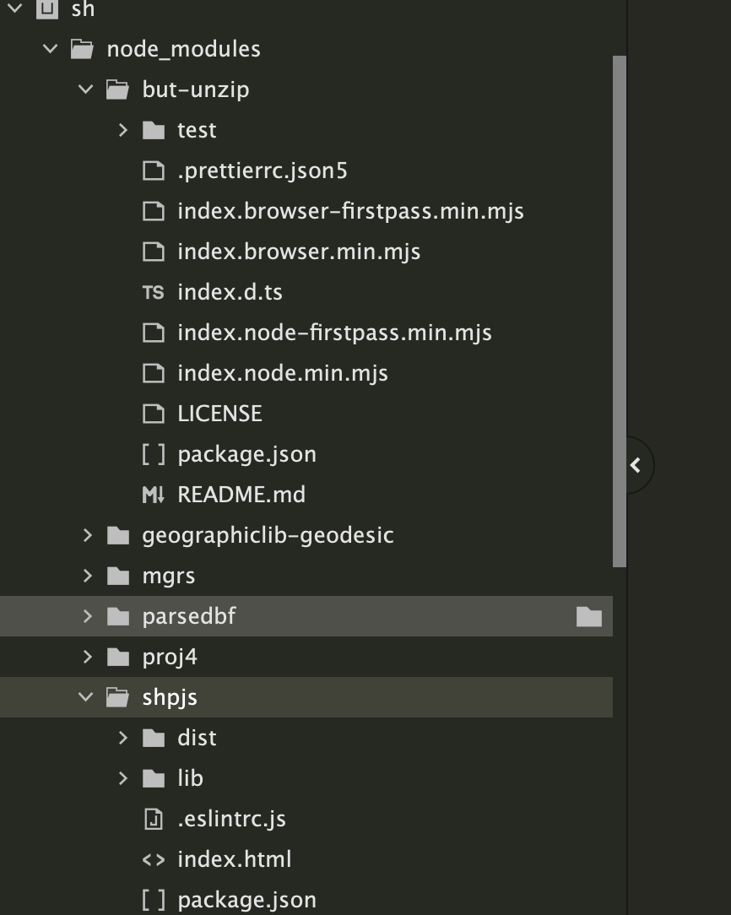Open index.browser-firstpass.min.mjs
This screenshot has width=731, height=915.
point(350,211)
